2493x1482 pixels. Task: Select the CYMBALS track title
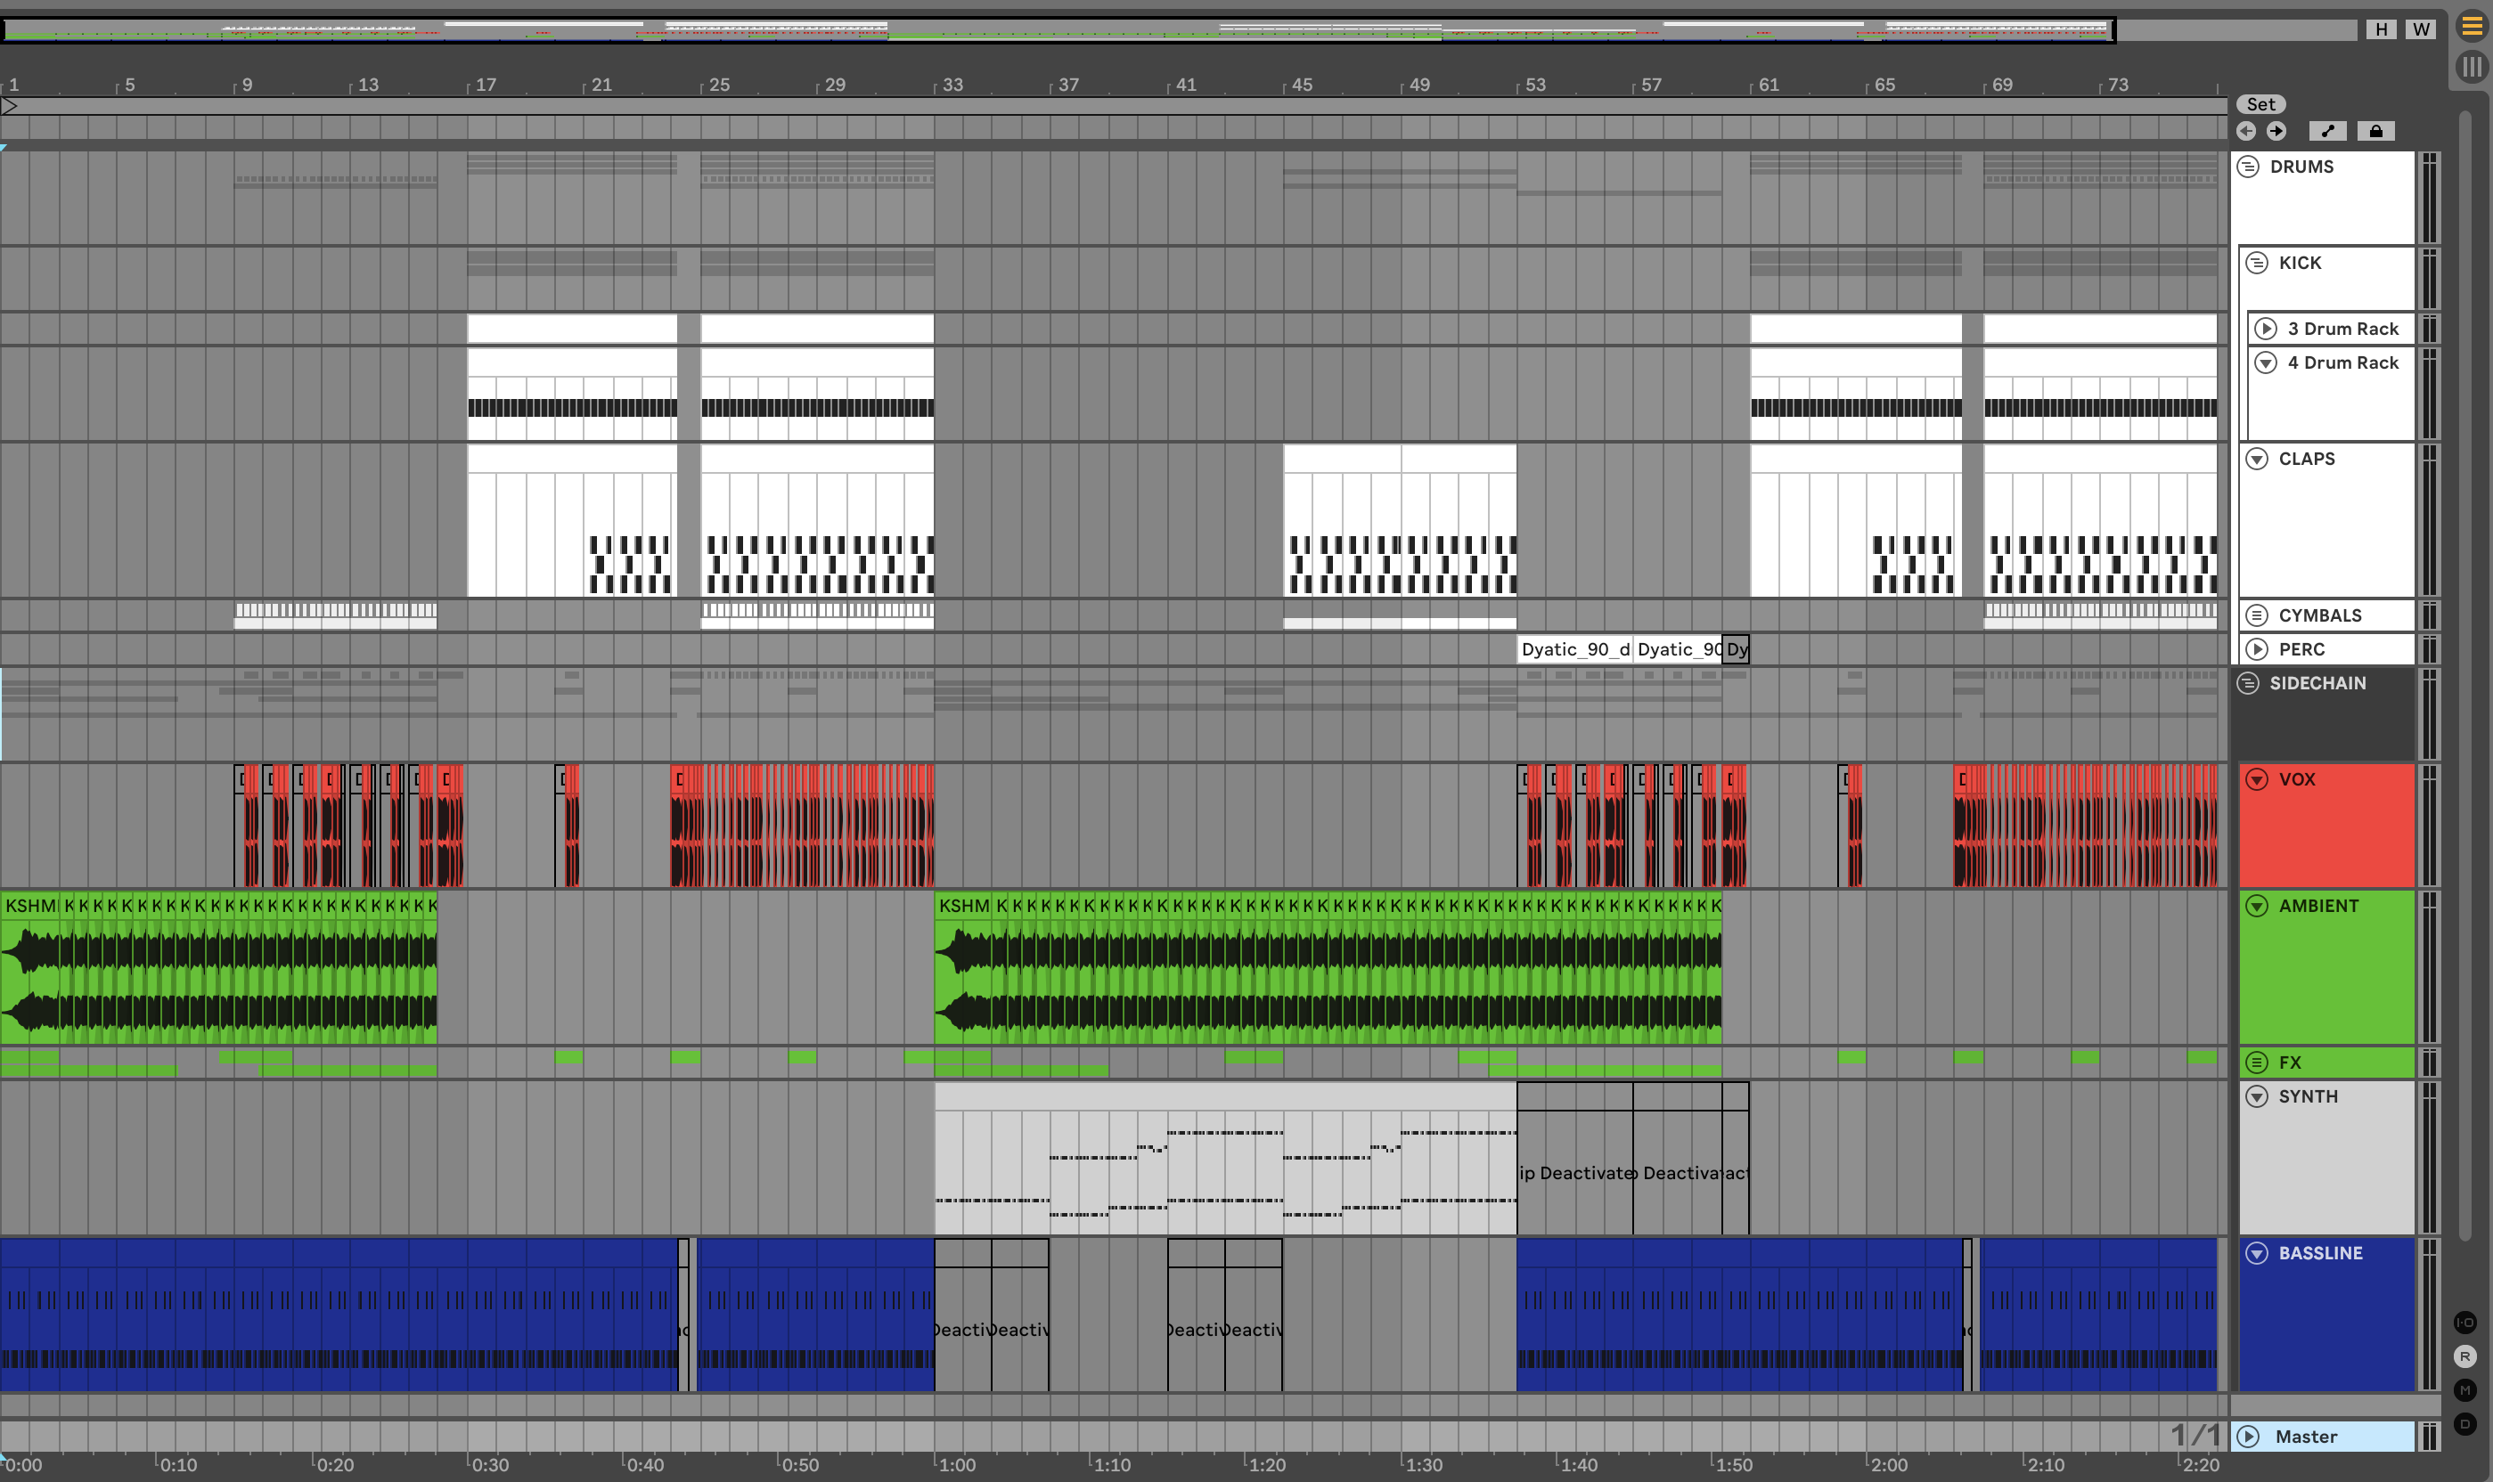click(2320, 615)
